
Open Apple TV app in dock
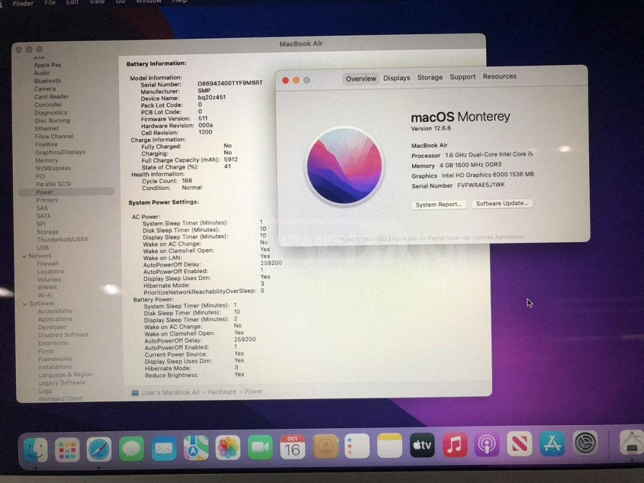coord(422,445)
